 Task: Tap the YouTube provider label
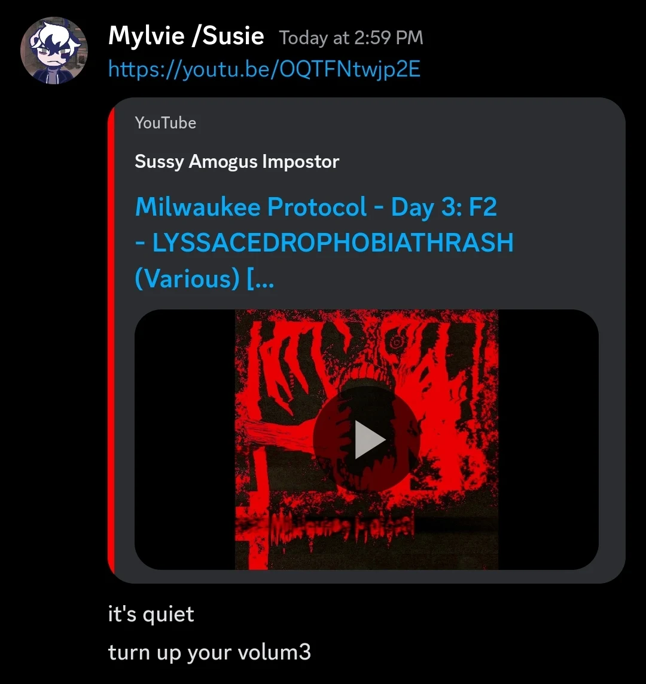click(166, 122)
